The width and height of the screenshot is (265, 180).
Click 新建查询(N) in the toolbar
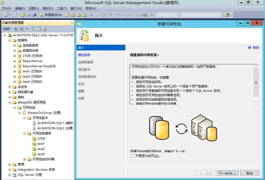click(51, 15)
